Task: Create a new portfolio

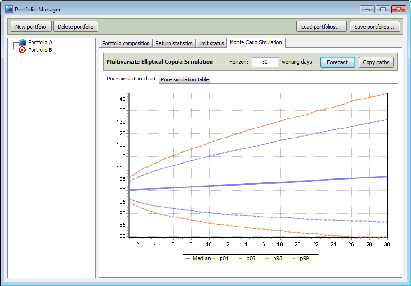Action: click(x=31, y=27)
